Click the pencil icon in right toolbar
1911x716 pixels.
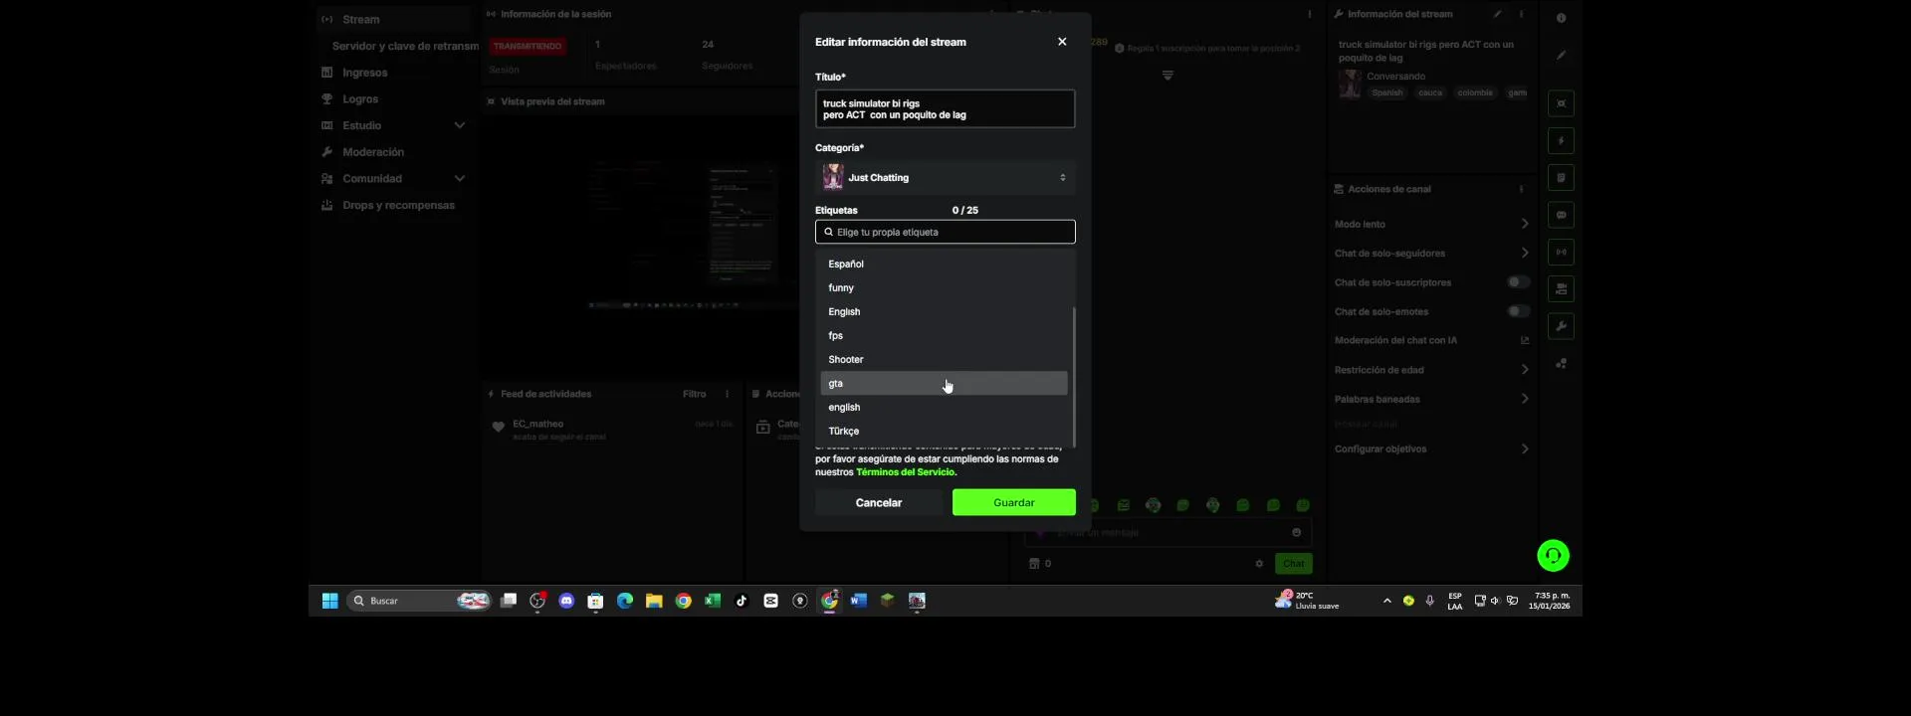[x=1561, y=56]
